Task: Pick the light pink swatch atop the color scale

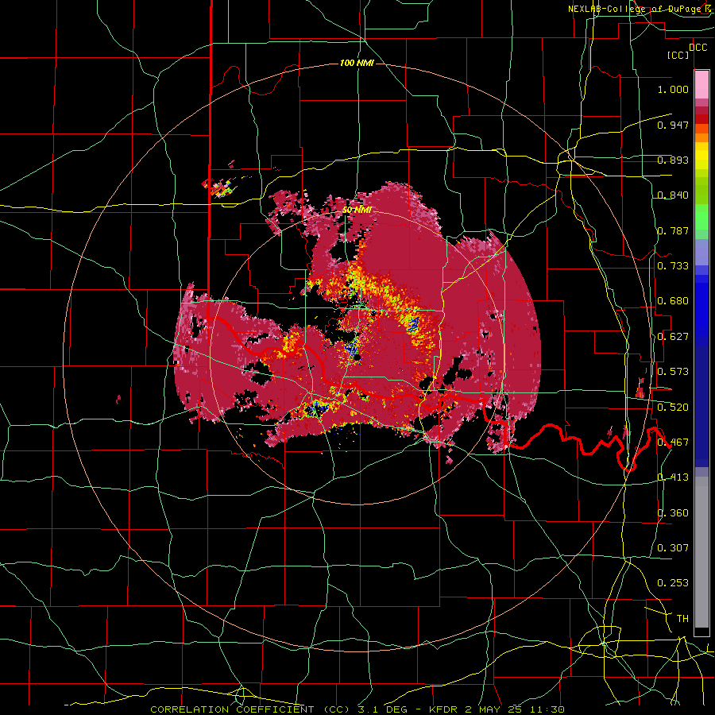Action: point(701,84)
